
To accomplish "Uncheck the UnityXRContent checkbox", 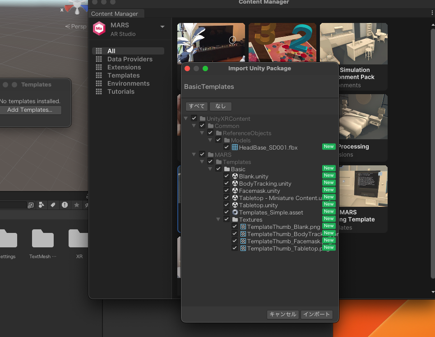I will 194,118.
